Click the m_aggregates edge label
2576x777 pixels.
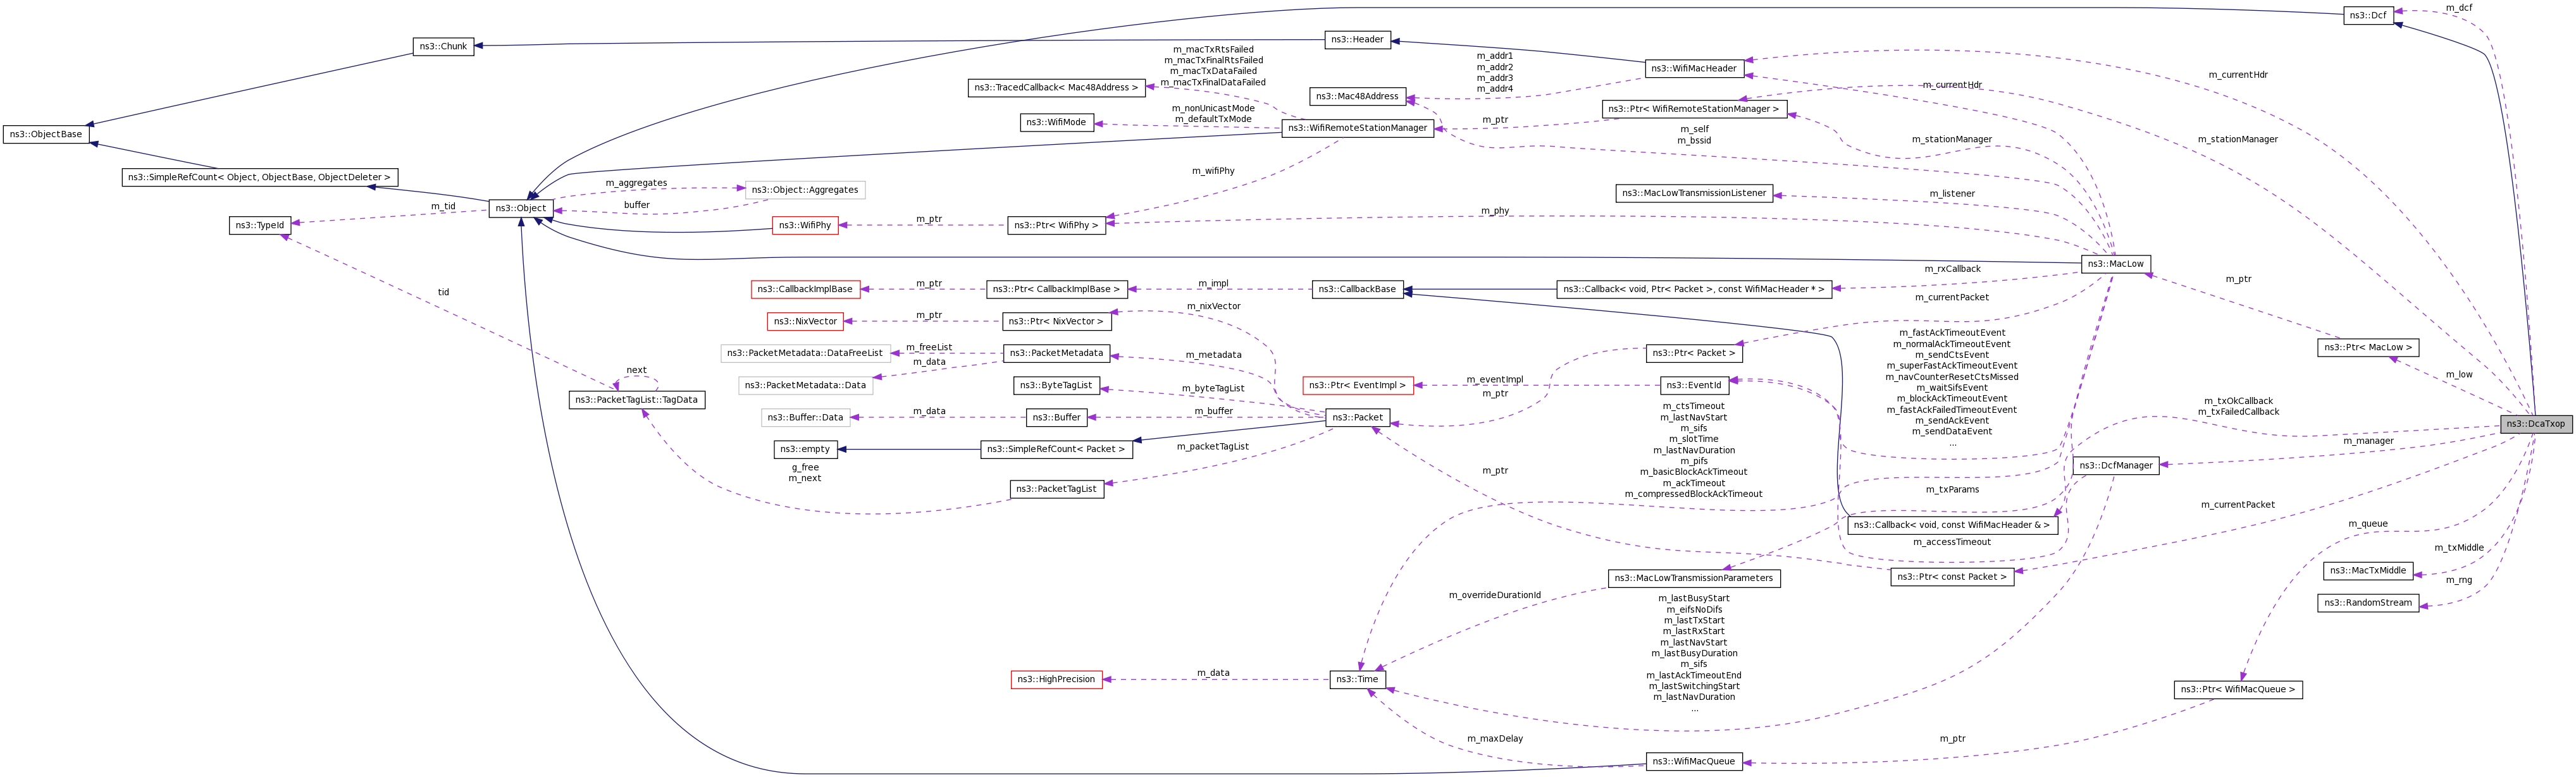636,183
